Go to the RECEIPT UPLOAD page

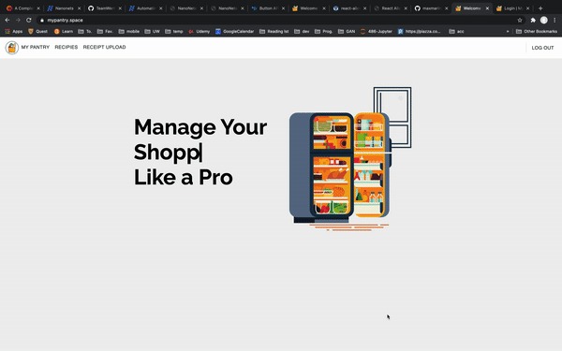click(104, 47)
